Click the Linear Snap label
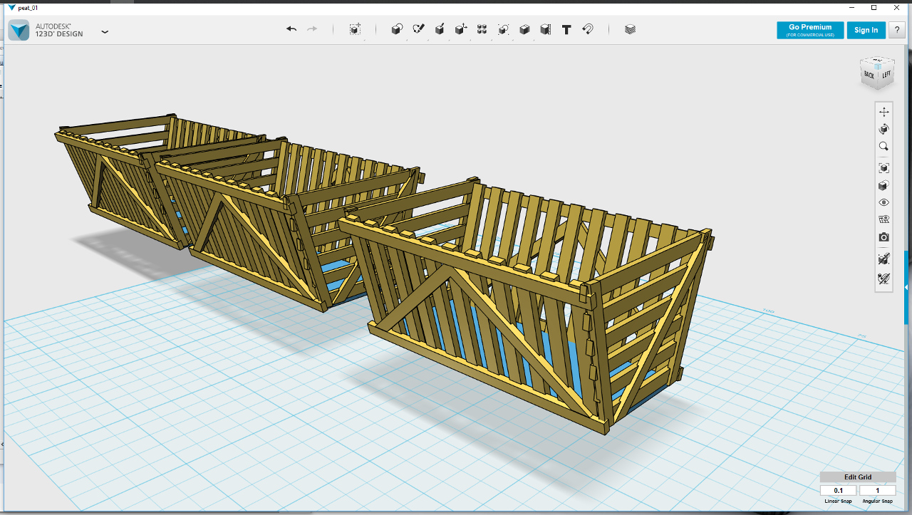 point(839,501)
